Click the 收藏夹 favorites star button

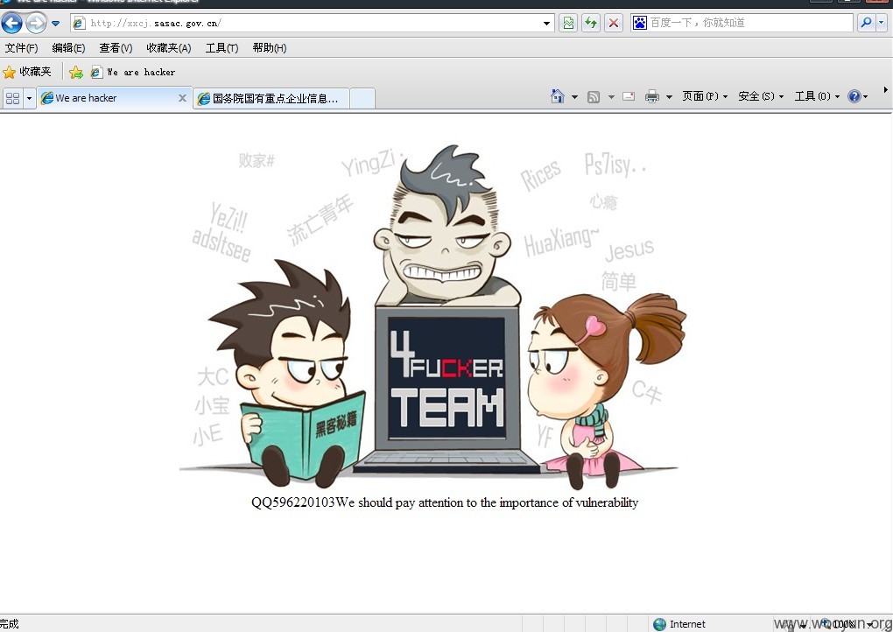(x=27, y=72)
